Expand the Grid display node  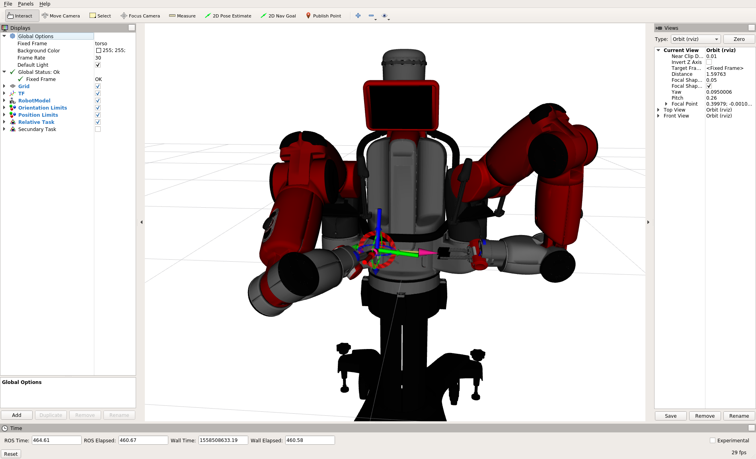[x=4, y=86]
